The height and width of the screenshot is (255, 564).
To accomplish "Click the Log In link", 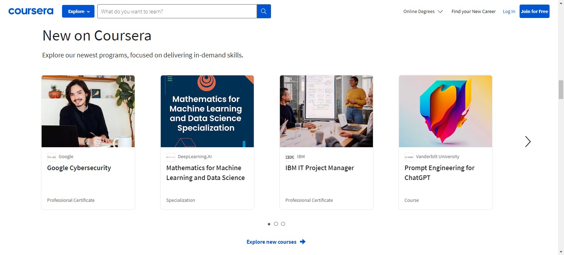I will (509, 12).
